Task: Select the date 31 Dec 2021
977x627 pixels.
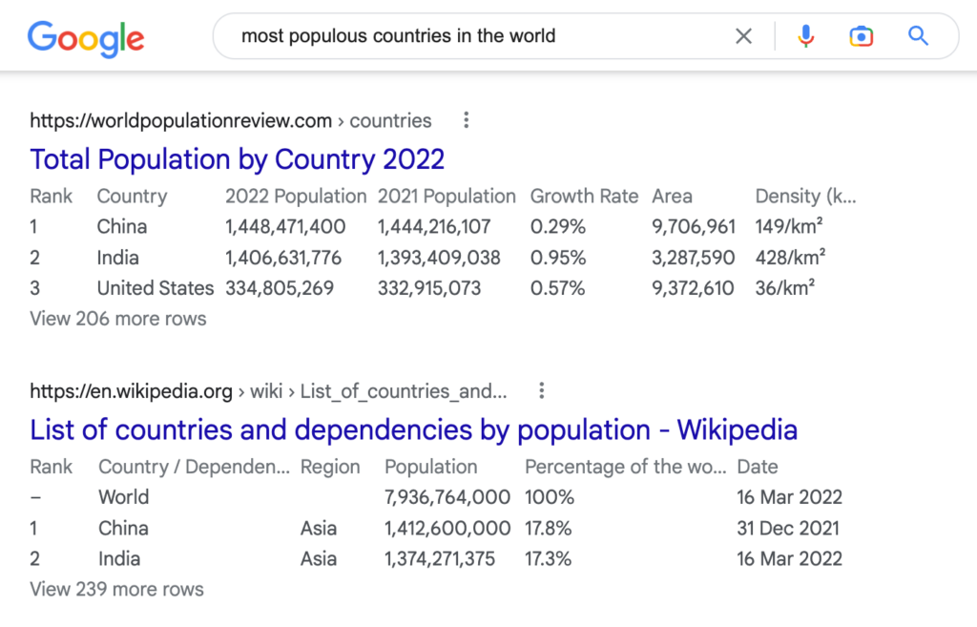Action: click(x=788, y=528)
